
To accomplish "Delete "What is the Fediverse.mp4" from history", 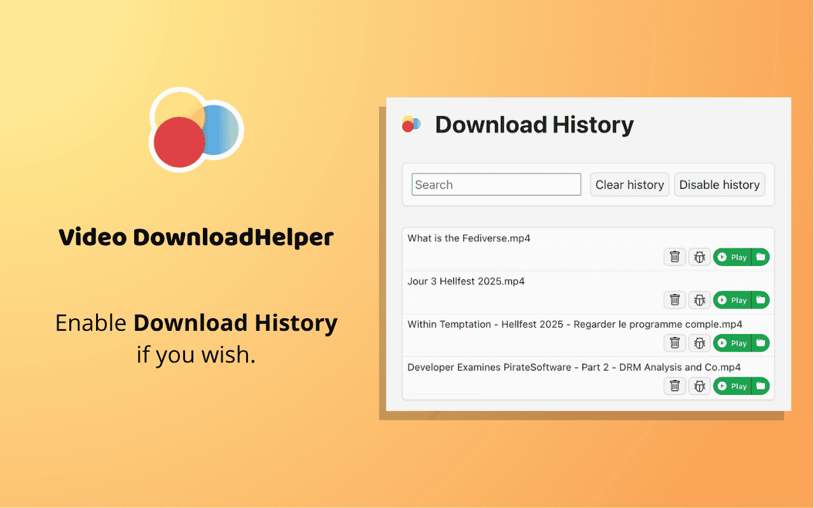I will click(x=675, y=257).
